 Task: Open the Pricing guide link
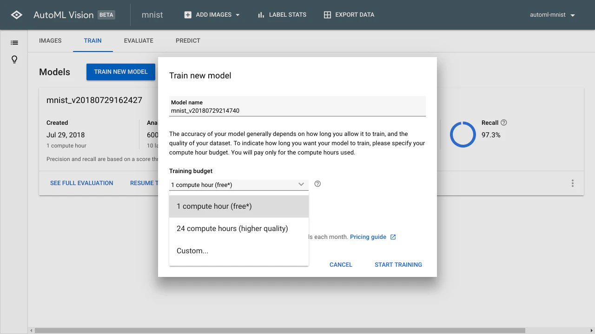(368, 237)
